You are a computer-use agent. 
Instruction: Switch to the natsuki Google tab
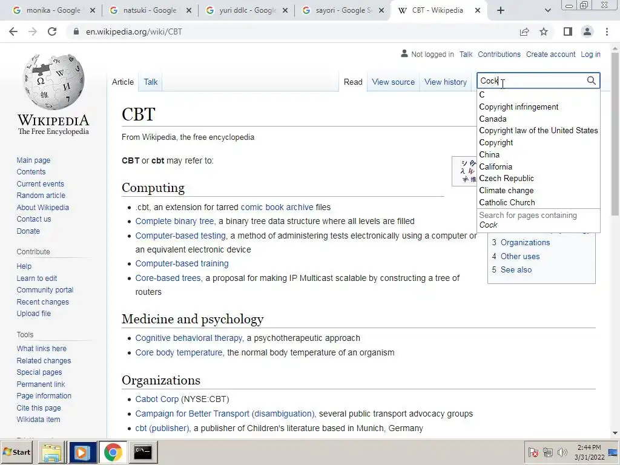coord(150,10)
